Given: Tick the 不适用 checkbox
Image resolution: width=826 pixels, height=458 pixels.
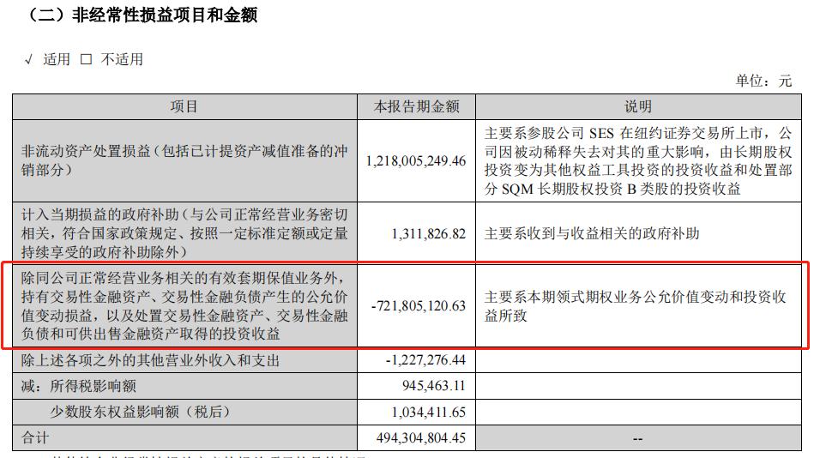Looking at the screenshot, I should point(86,59).
